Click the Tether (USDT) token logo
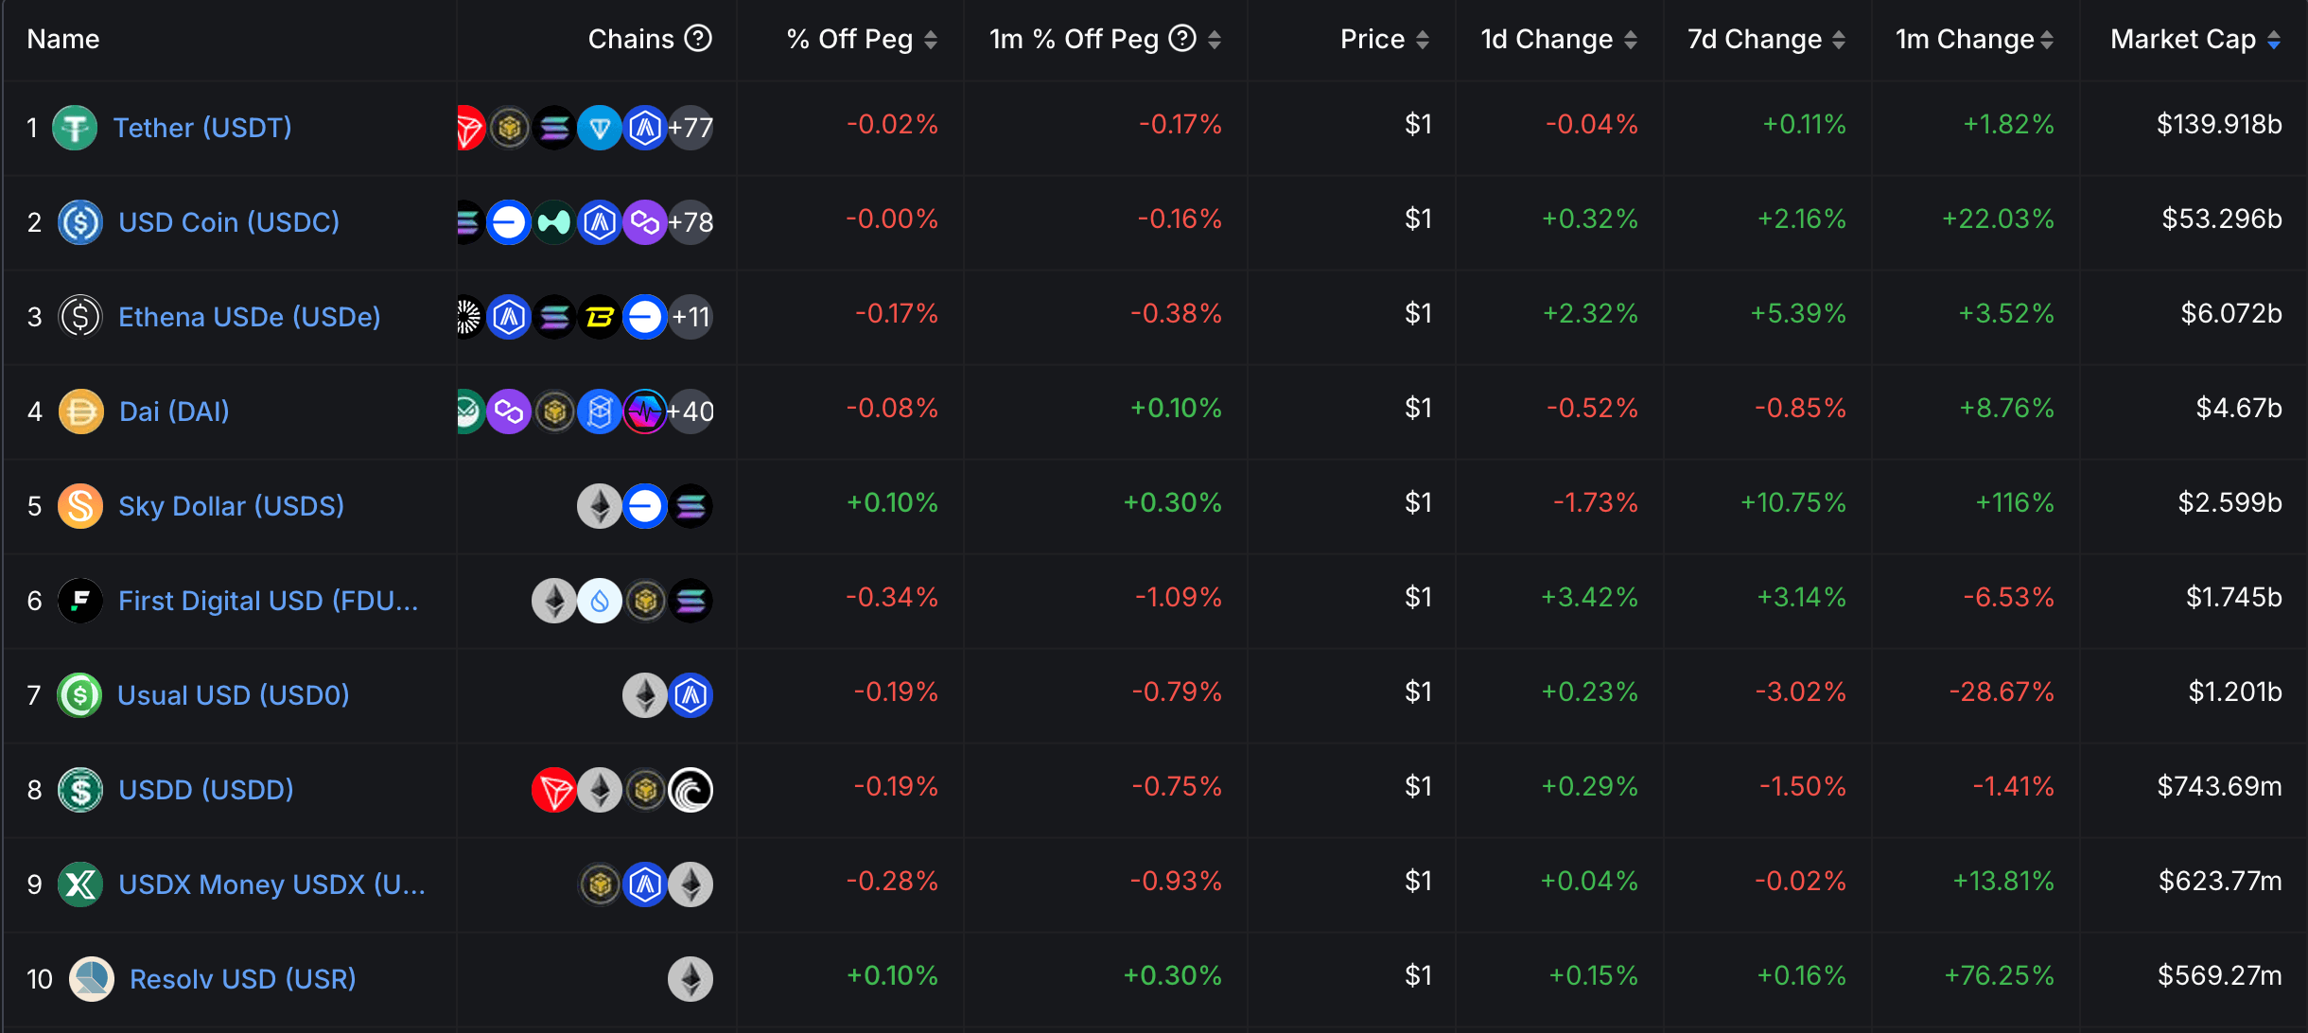Viewport: 2308px width, 1033px height. pyautogui.click(x=75, y=128)
